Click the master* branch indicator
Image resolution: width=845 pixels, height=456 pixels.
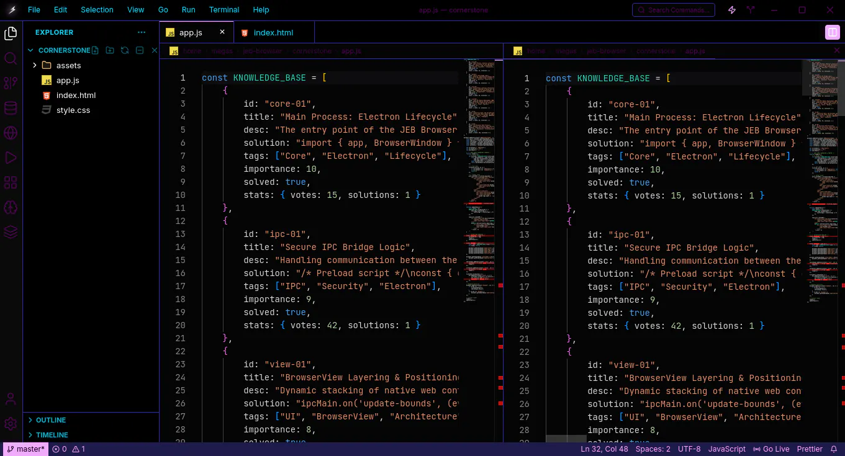click(x=26, y=449)
